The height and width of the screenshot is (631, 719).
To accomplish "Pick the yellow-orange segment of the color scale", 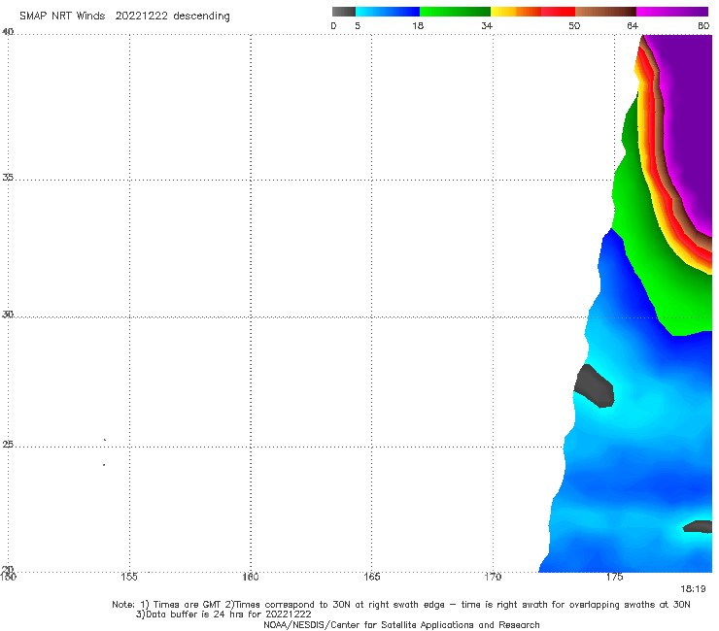I will [516, 12].
